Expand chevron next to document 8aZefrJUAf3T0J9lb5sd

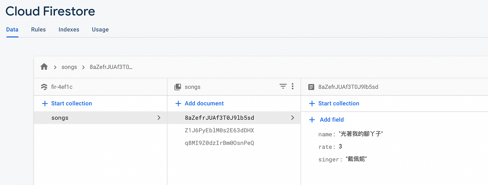point(292,118)
